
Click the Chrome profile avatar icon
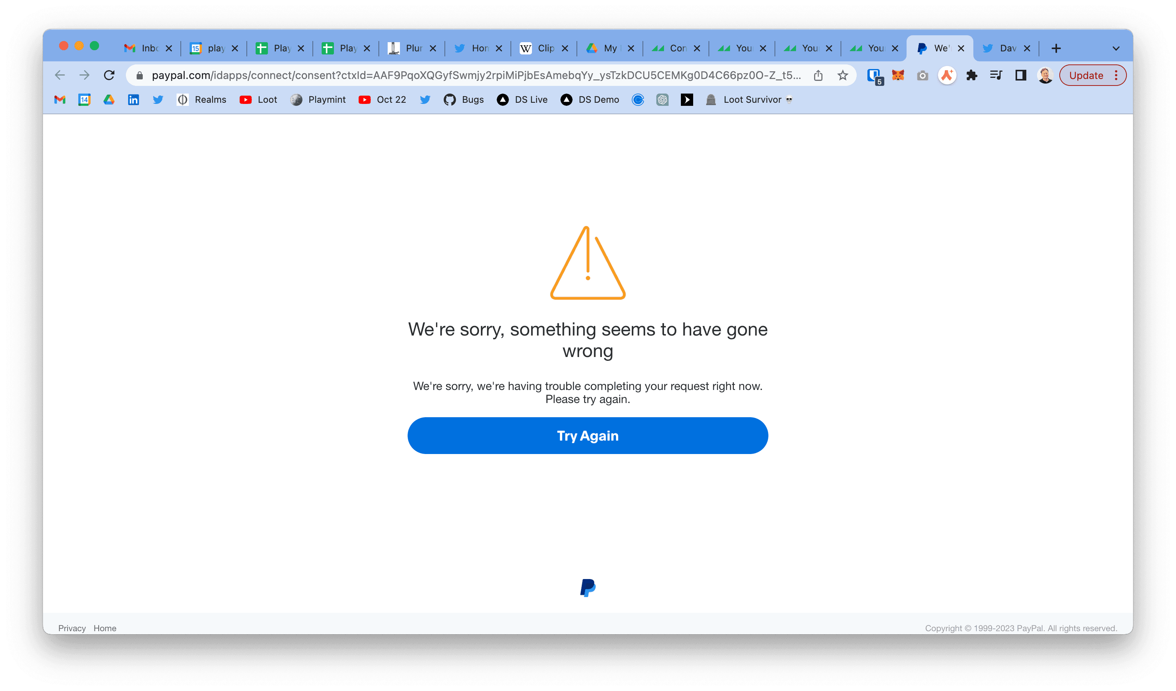1044,76
